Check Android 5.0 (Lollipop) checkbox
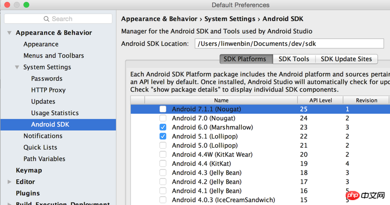This screenshot has width=390, height=205. point(163,146)
